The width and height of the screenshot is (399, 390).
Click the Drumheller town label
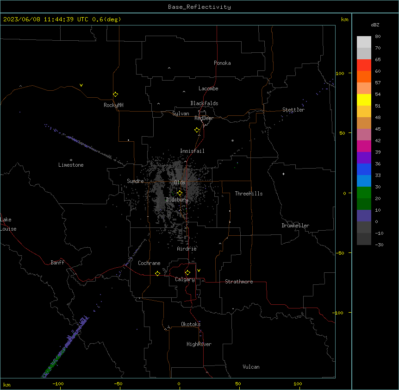(295, 226)
